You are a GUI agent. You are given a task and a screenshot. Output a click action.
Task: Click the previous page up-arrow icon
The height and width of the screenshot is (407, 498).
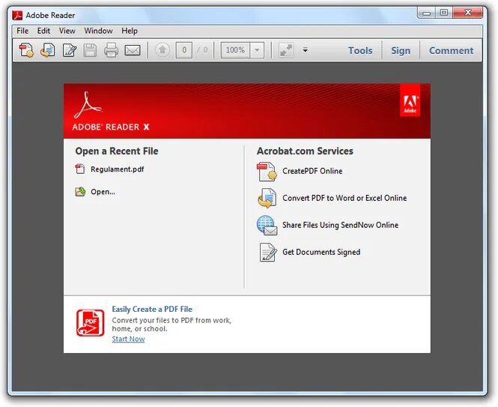tap(163, 50)
